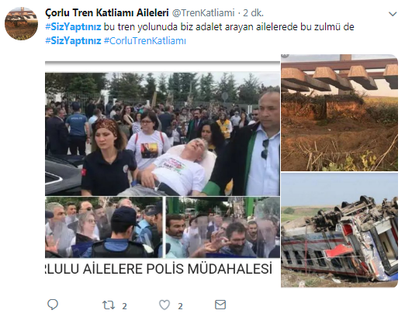Click the 2 dk. timestamp
The image size is (405, 317).
click(253, 13)
